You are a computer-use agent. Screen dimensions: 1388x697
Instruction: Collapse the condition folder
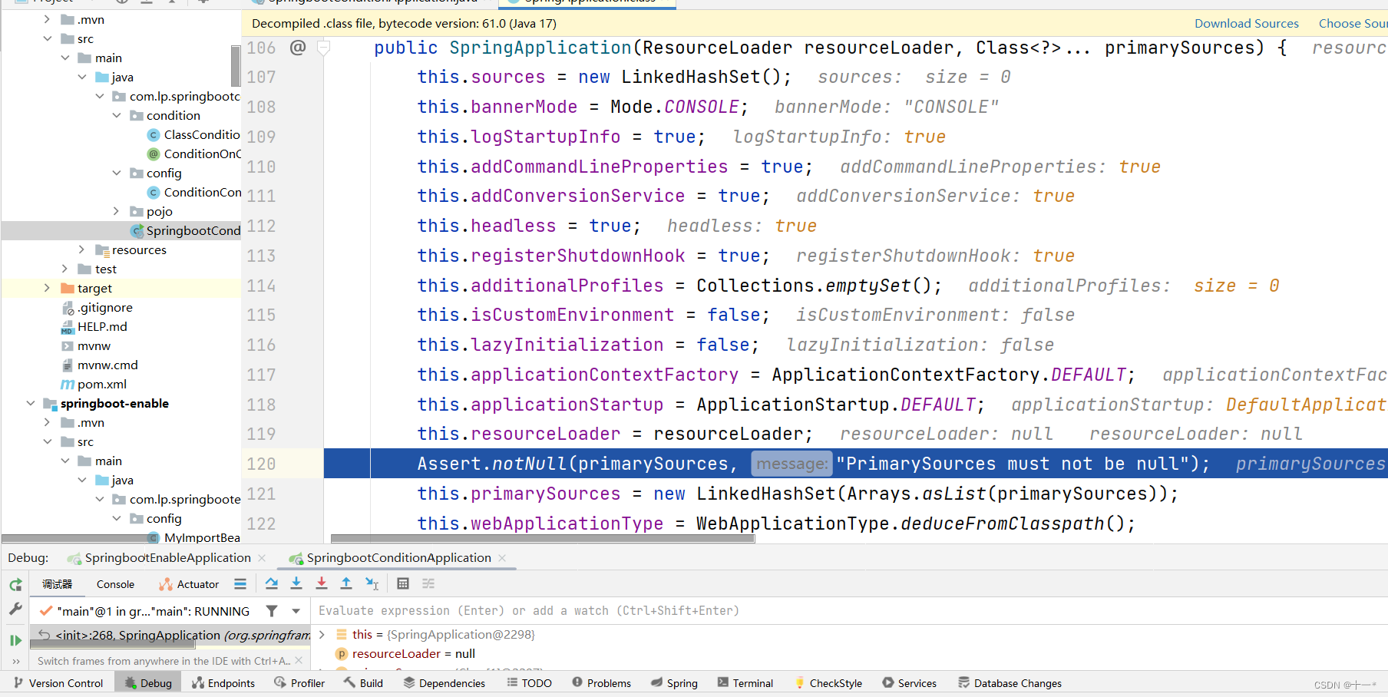coord(117,115)
